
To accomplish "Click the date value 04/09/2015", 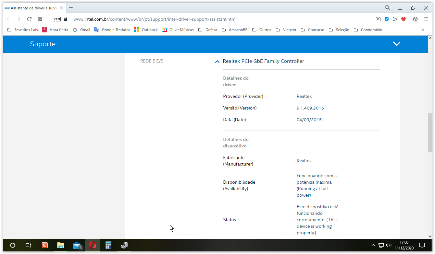I will click(309, 120).
